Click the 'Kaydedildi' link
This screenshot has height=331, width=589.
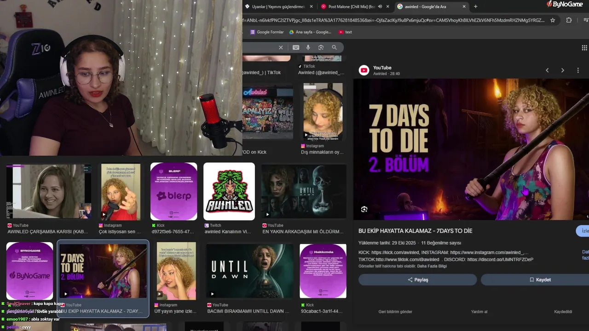[x=563, y=312]
